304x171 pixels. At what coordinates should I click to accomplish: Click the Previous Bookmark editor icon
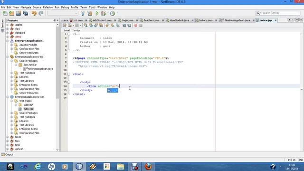click(x=107, y=25)
